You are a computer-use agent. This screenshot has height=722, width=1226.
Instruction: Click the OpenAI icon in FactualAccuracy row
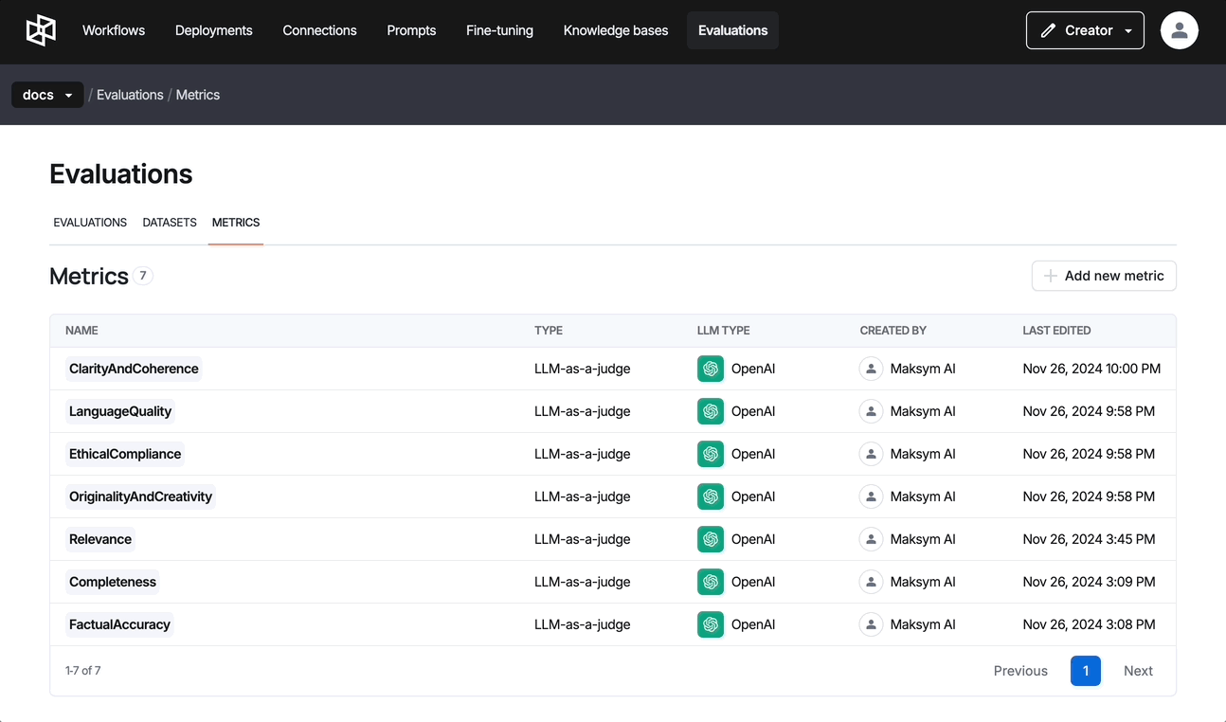(x=710, y=624)
